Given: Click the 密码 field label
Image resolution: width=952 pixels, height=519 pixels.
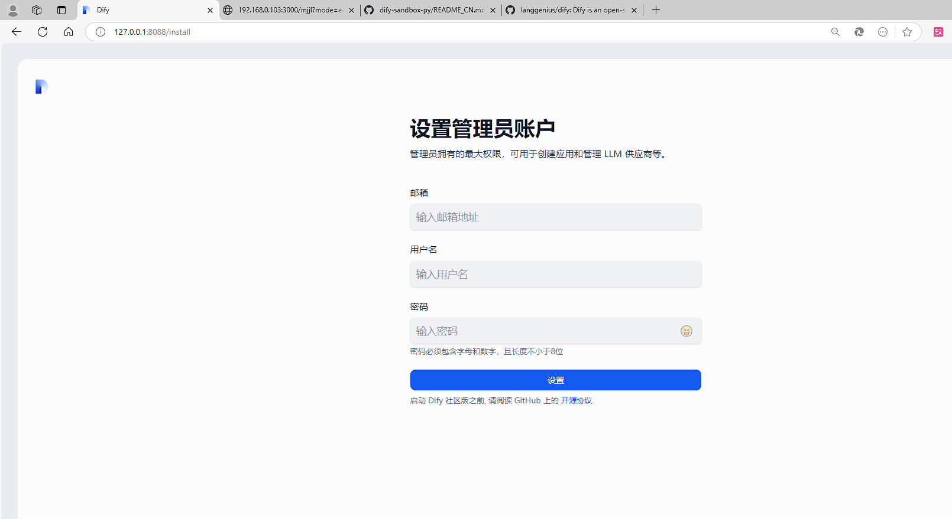Looking at the screenshot, I should click(419, 307).
